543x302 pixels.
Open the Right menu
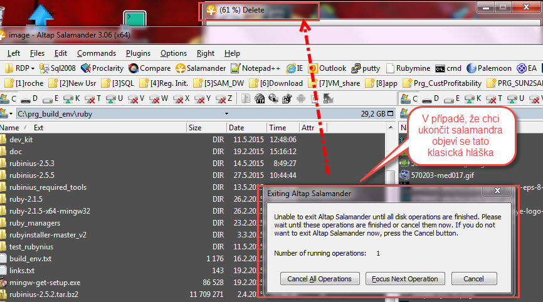(x=206, y=53)
